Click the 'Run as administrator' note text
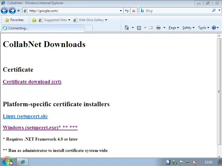Viewport: 222px width, 166px height. [x=55, y=151]
